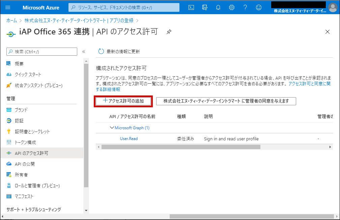340x220 pixels.
Task: Click the 統合アシスタント rocket icon
Action: click(9, 85)
